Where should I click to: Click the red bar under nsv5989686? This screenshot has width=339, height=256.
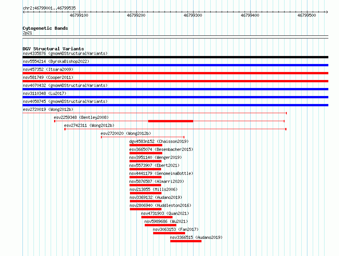160,225
